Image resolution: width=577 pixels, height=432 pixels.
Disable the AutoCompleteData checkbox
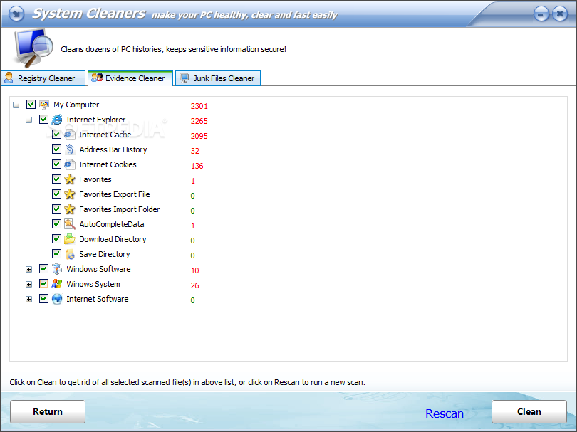(56, 224)
